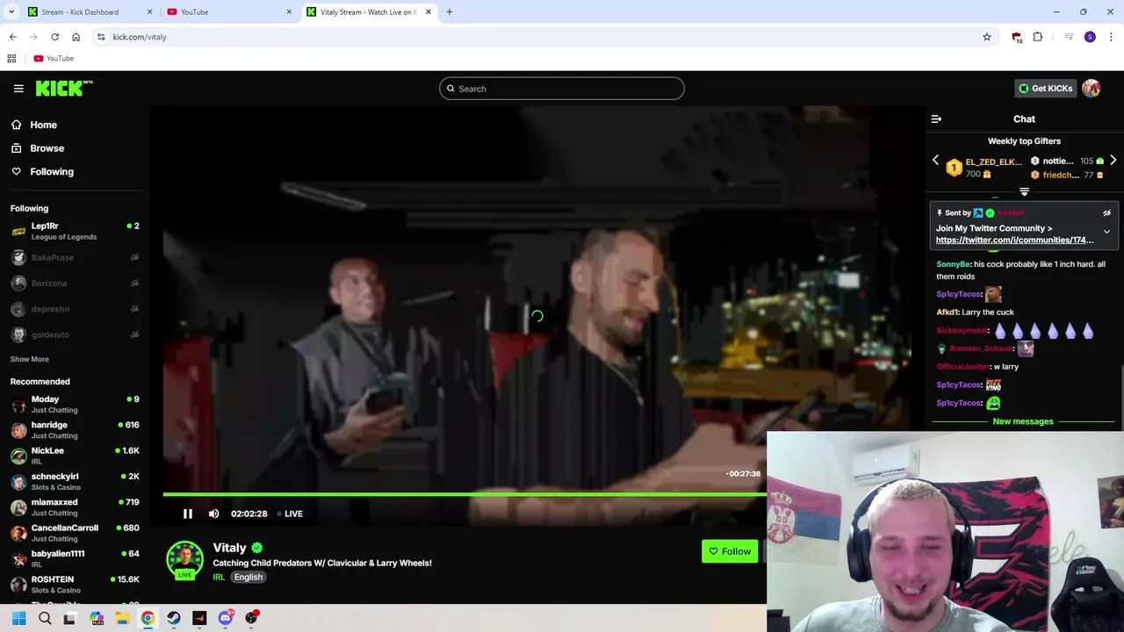Toggle notifications icon for Borizona
Image resolution: width=1124 pixels, height=632 pixels.
(x=134, y=283)
